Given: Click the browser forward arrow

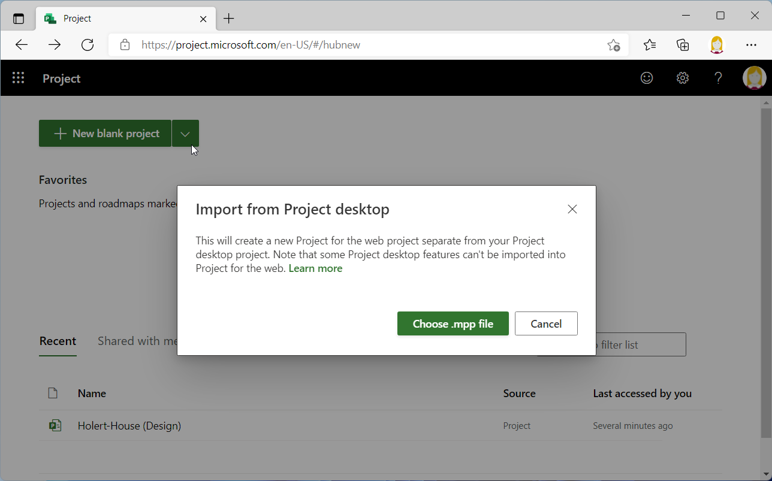Looking at the screenshot, I should 55,45.
